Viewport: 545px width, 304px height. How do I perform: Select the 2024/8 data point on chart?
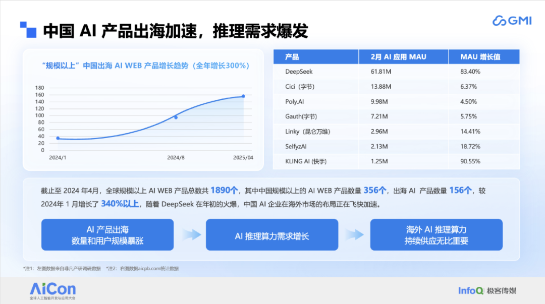pos(176,117)
